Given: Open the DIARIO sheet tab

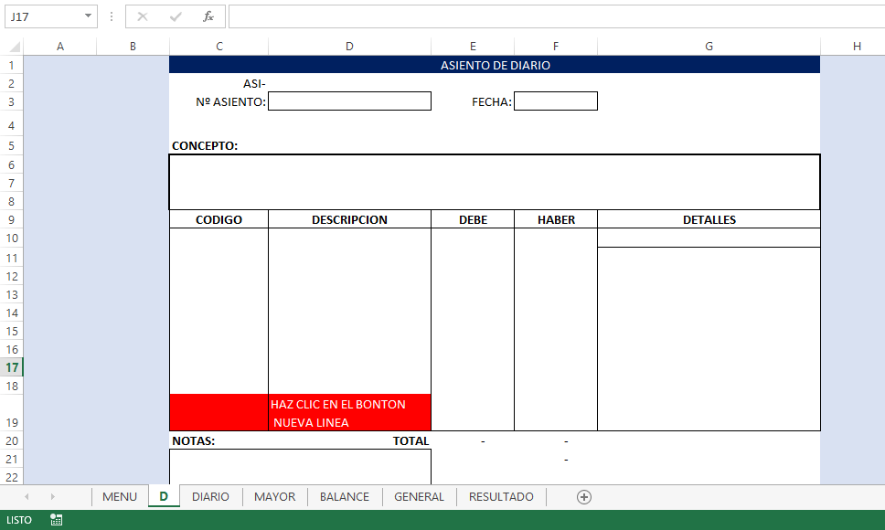Looking at the screenshot, I should (x=210, y=497).
